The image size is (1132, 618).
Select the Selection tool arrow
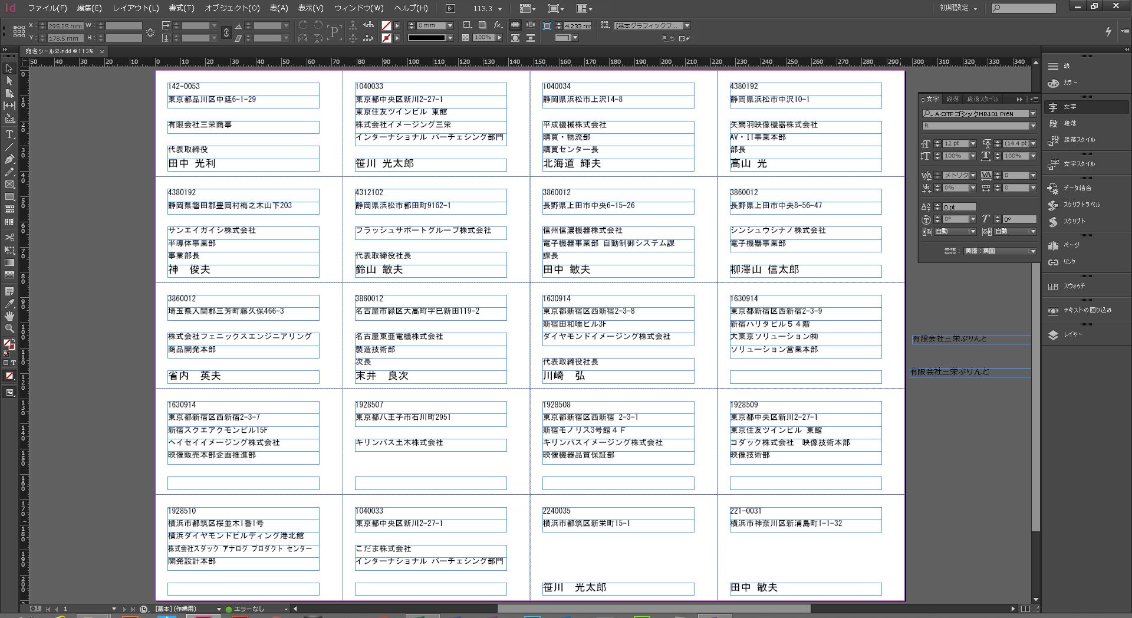pyautogui.click(x=9, y=68)
